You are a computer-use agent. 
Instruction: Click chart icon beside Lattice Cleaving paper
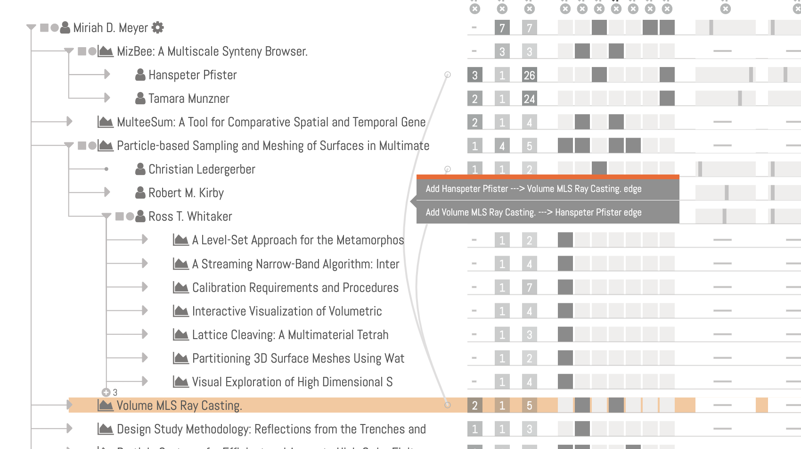point(180,334)
